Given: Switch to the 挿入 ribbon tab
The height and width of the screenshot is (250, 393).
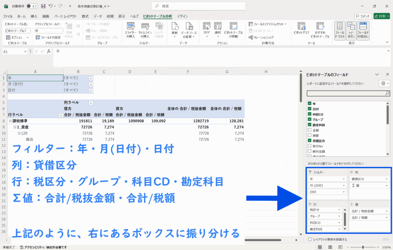Looking at the screenshot, I should (34, 16).
